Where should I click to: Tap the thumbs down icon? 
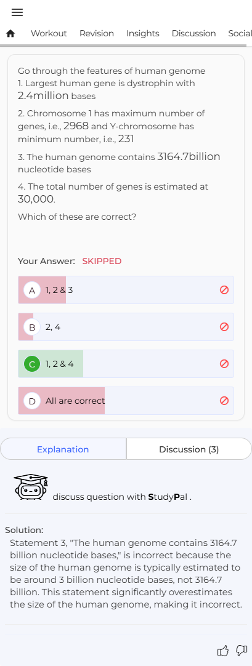pos(242,650)
